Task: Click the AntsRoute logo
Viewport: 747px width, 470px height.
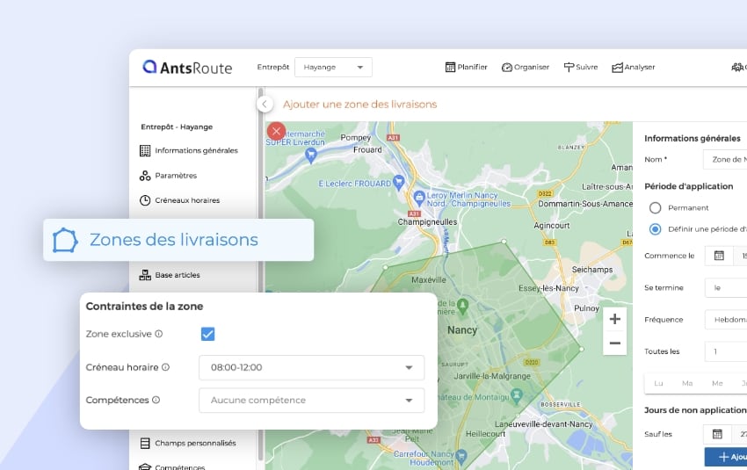Action: tap(188, 68)
